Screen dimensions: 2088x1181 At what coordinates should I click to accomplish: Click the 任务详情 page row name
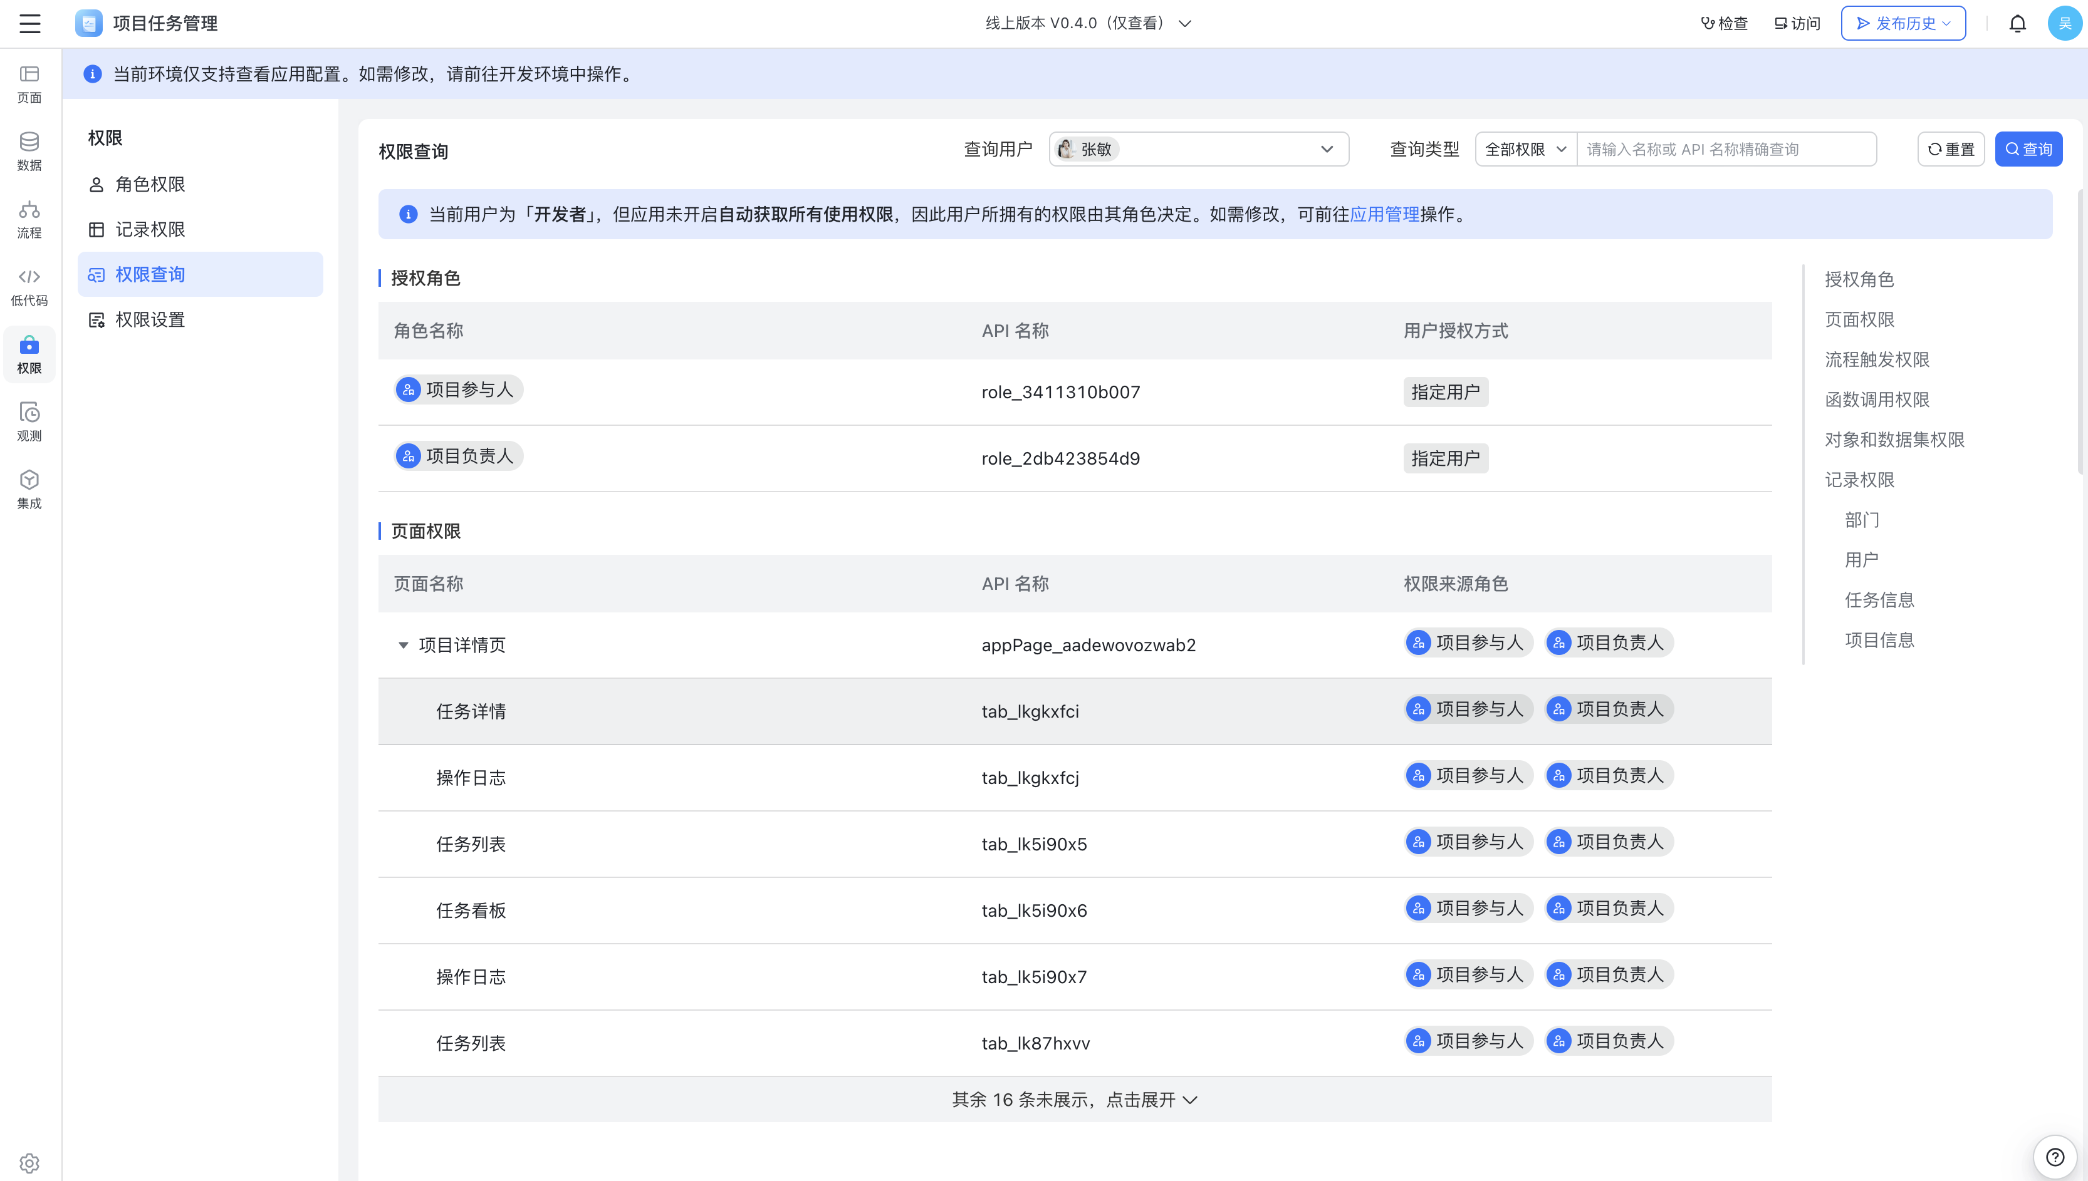(471, 712)
